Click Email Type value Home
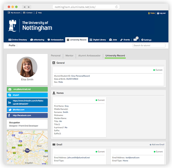This screenshot has height=168, width=172. [x=126, y=161]
